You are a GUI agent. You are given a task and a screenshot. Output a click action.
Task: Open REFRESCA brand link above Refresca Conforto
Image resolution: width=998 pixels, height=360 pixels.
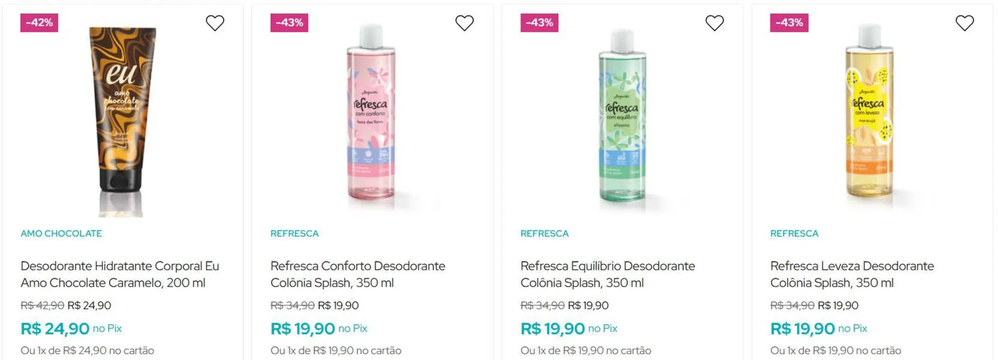click(x=295, y=234)
